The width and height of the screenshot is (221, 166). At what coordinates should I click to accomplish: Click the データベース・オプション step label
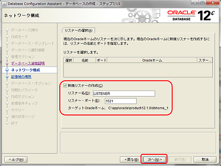click(31, 83)
